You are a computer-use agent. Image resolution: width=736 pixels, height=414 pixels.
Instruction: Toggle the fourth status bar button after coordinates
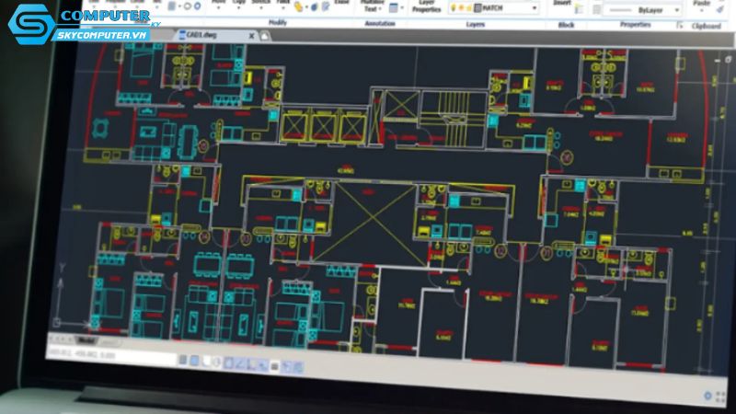point(217,362)
